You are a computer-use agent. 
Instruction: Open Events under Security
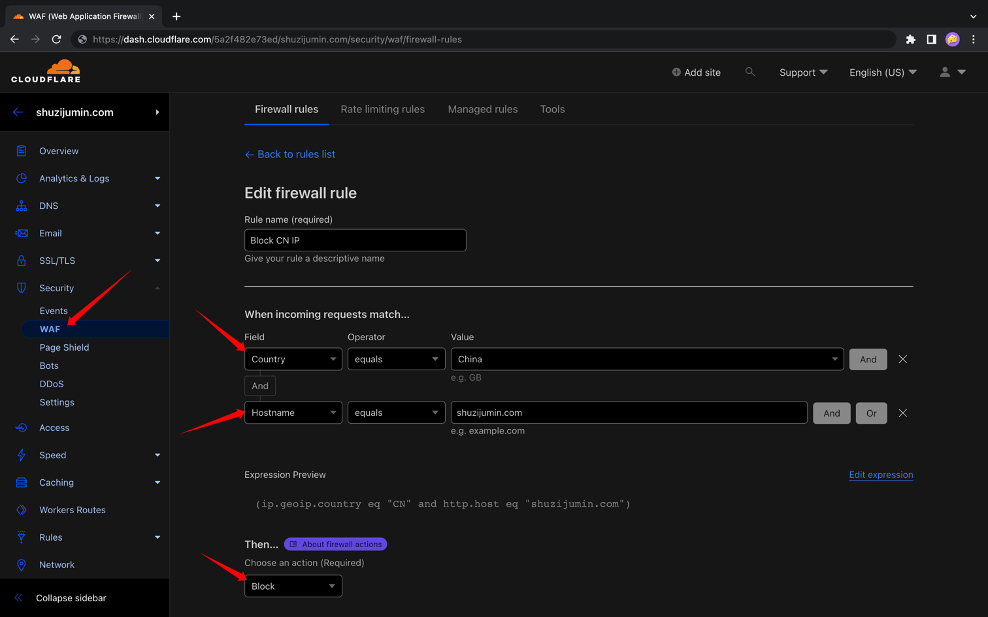54,311
